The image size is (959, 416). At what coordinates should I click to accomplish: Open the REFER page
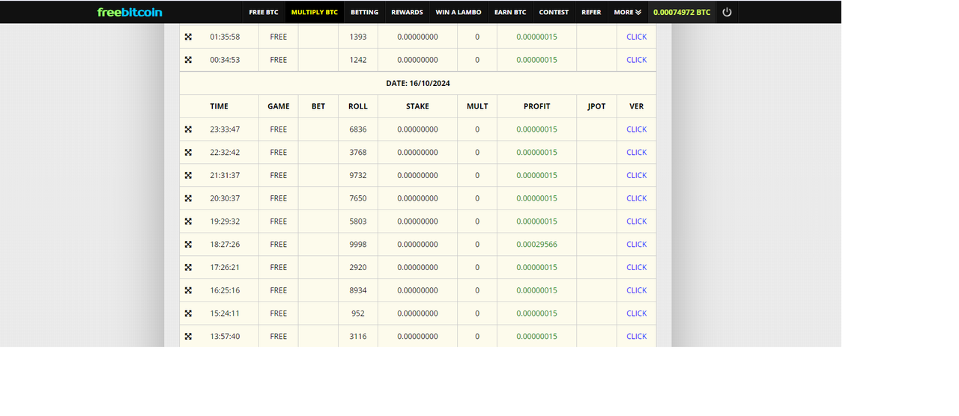pyautogui.click(x=591, y=12)
